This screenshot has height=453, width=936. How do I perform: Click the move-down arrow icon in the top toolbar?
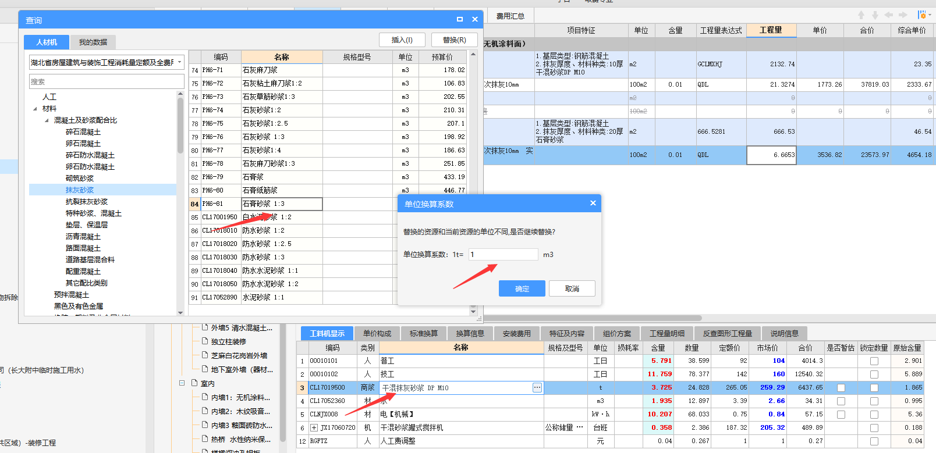[875, 15]
